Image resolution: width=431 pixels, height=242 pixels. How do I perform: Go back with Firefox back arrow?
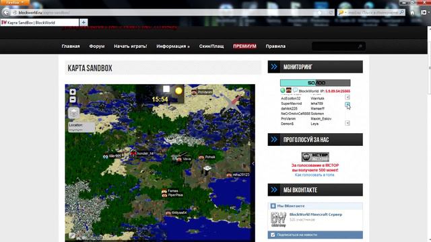coord(6,12)
